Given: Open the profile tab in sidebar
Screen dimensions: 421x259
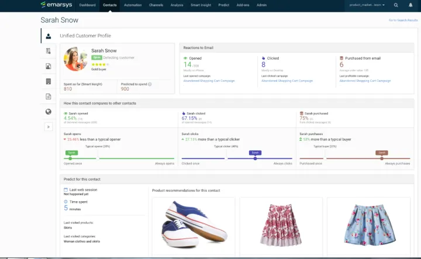Looking at the screenshot, I should 49,36.
